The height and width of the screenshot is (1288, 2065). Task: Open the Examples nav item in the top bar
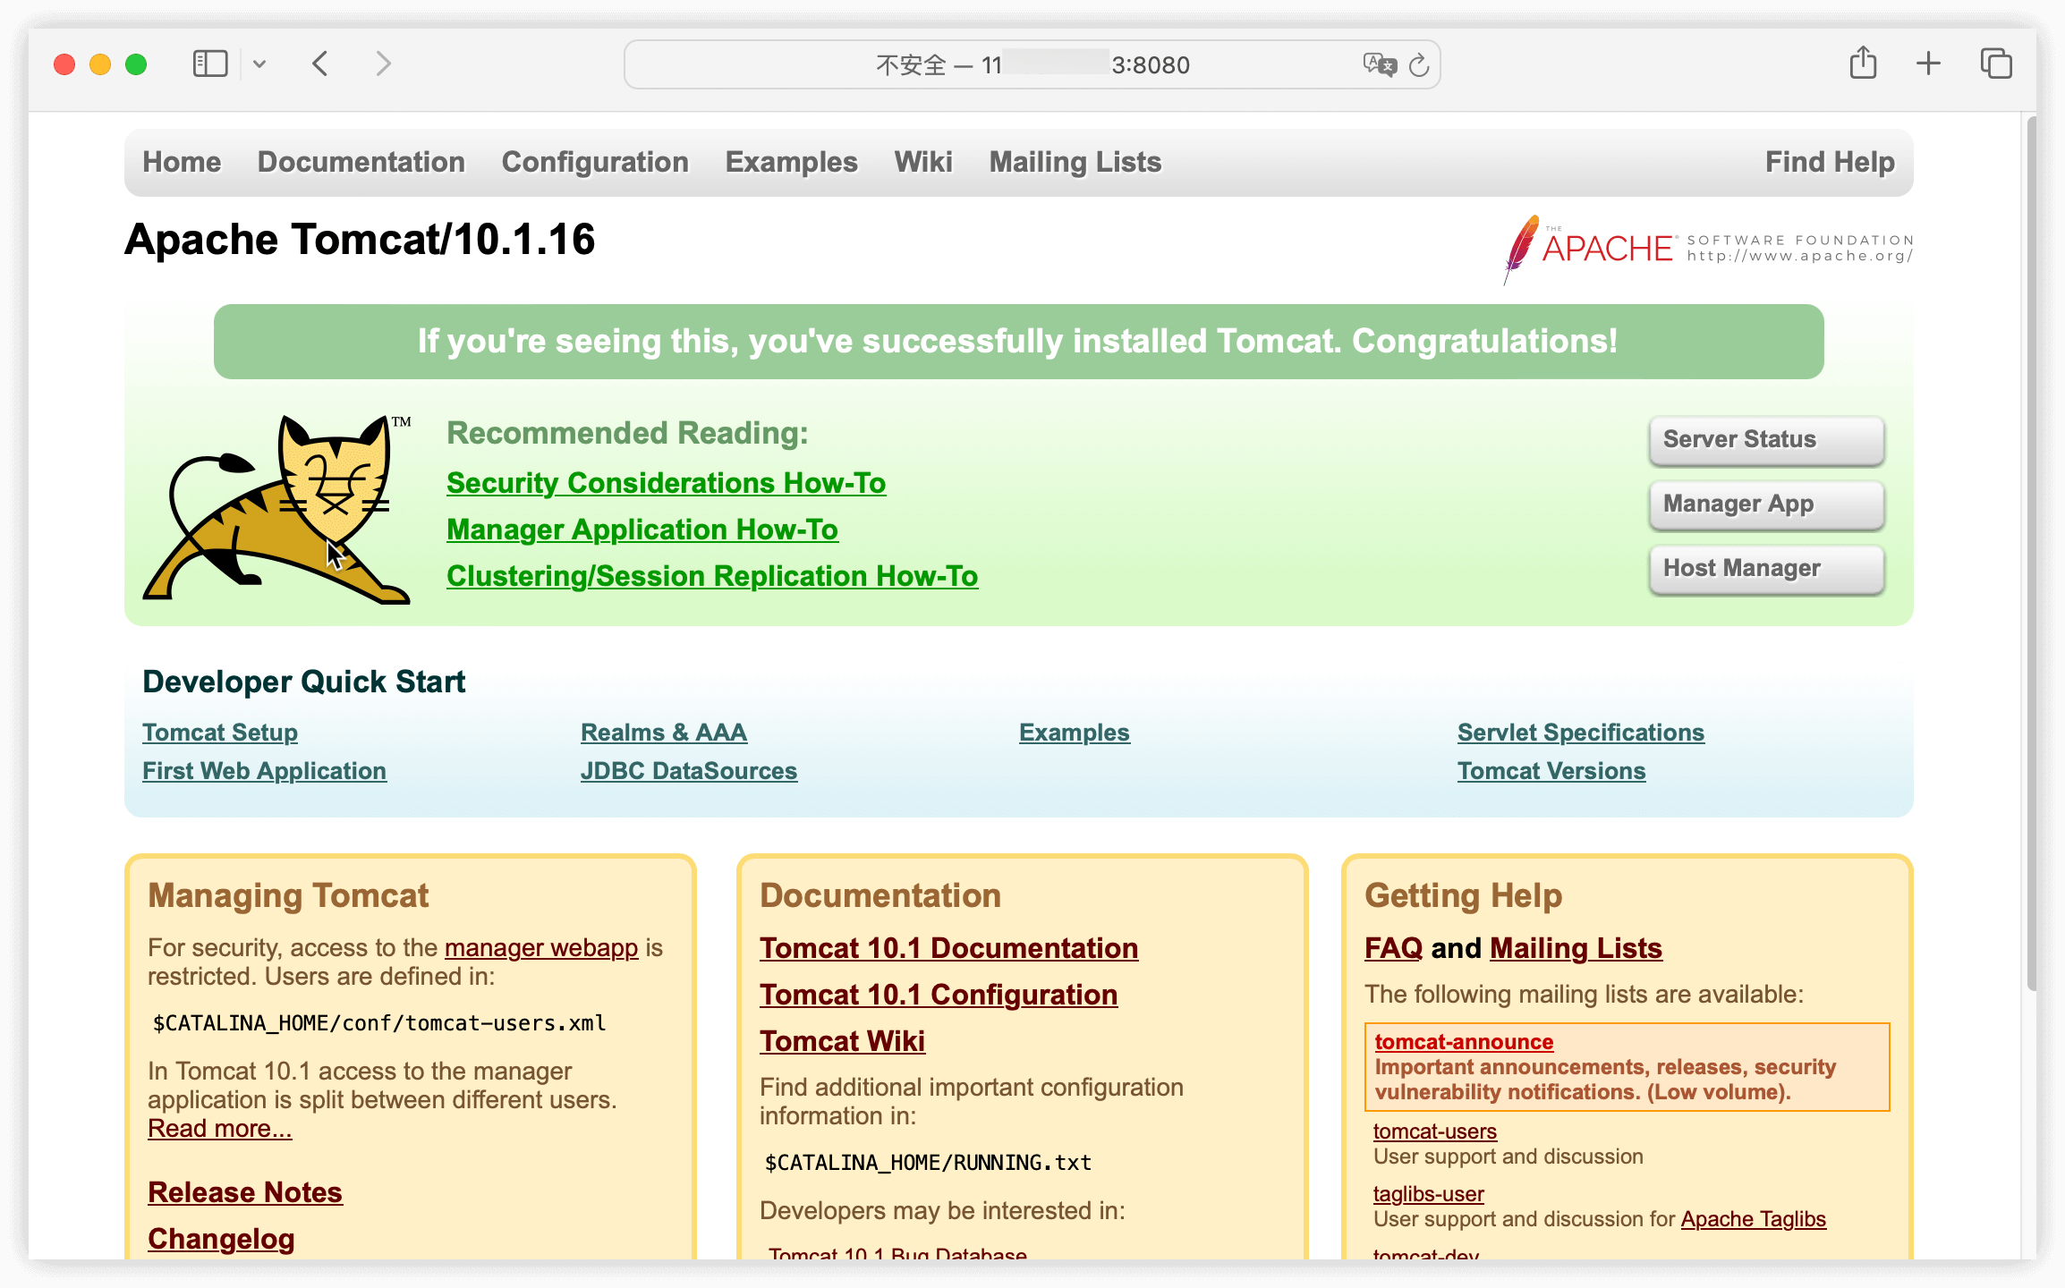pos(792,162)
